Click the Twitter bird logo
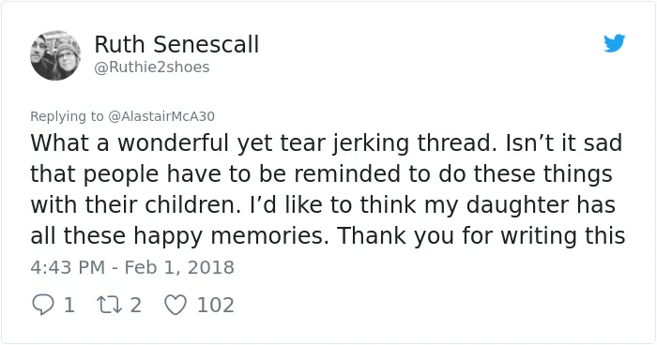This screenshot has width=657, height=345. coord(615,43)
